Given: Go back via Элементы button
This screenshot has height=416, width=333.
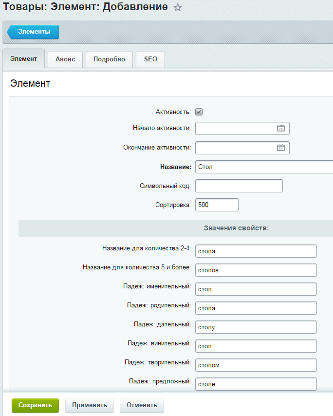Looking at the screenshot, I should (33, 32).
